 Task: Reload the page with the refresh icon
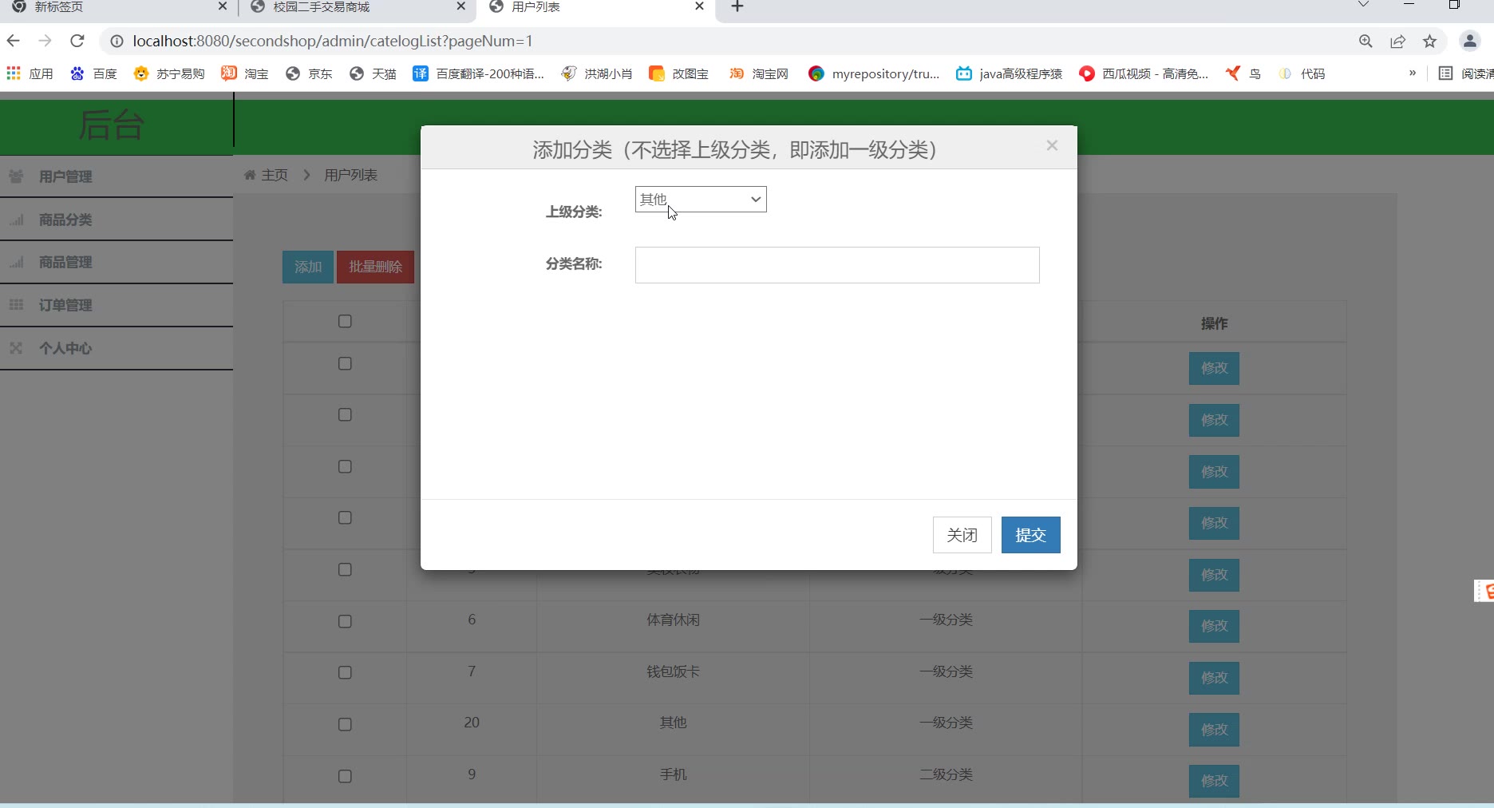77,41
